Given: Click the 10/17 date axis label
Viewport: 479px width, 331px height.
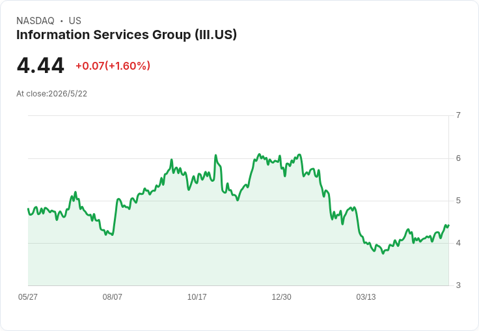Looking at the screenshot, I should 197,296.
